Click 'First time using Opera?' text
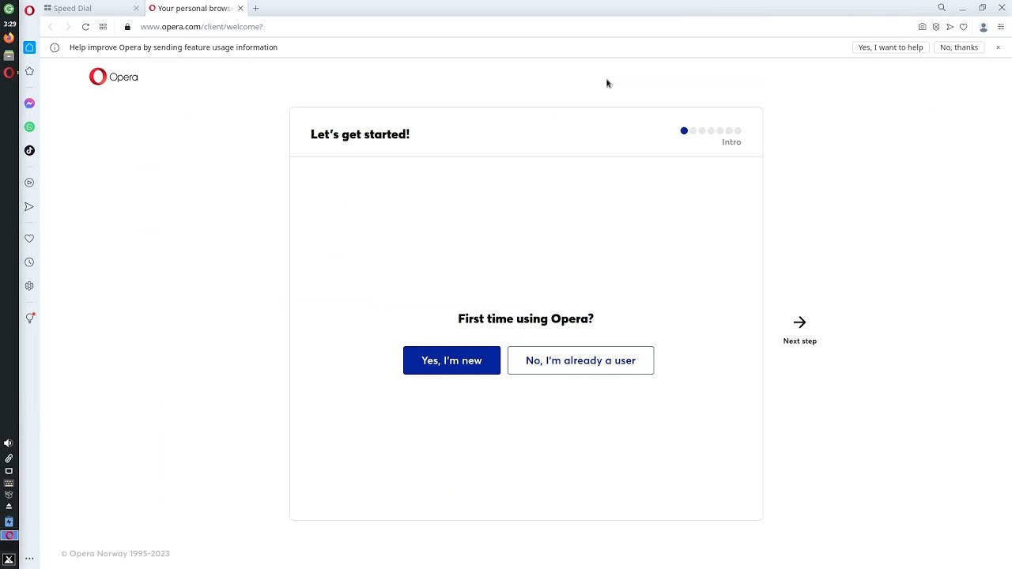The height and width of the screenshot is (569, 1012). click(x=526, y=318)
